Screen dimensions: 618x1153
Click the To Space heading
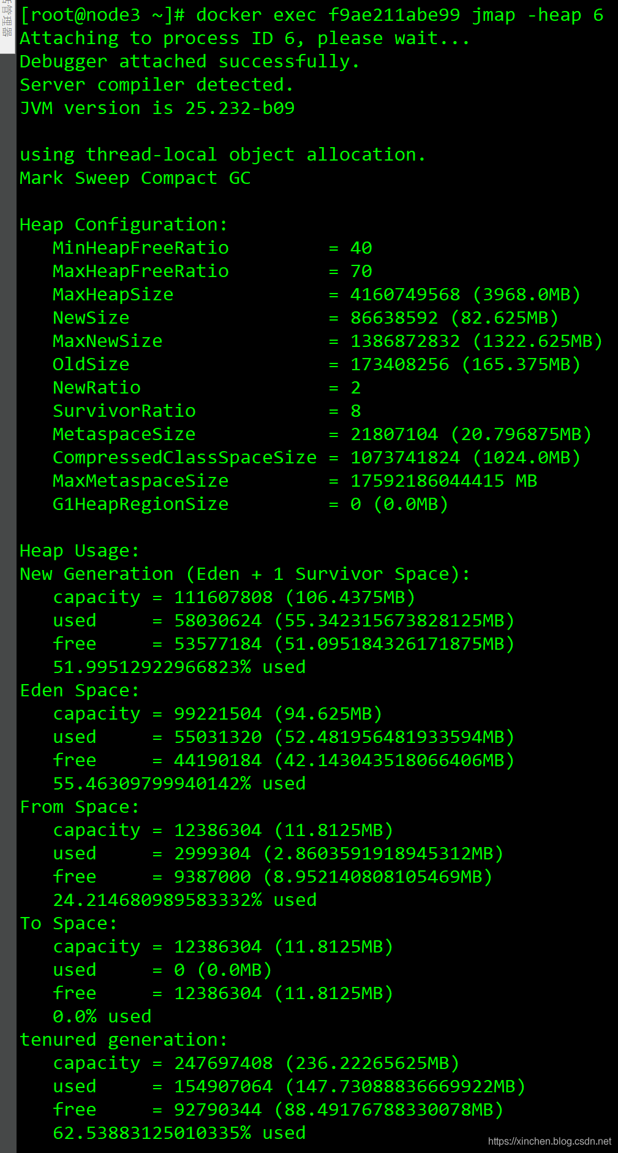[69, 923]
